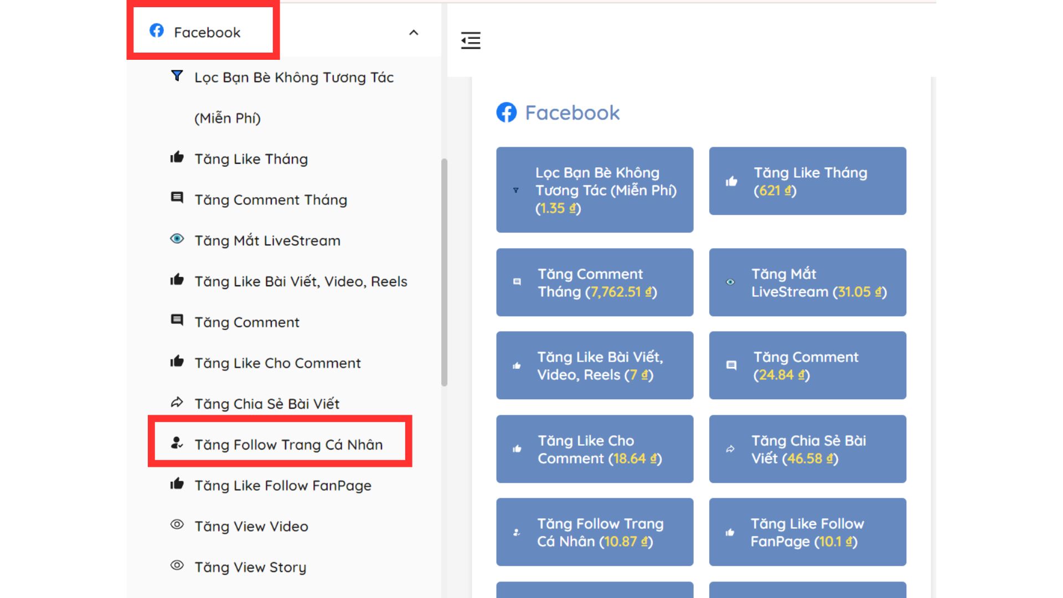Click the Facebook heading text in main panel
1063x598 pixels.
[572, 113]
